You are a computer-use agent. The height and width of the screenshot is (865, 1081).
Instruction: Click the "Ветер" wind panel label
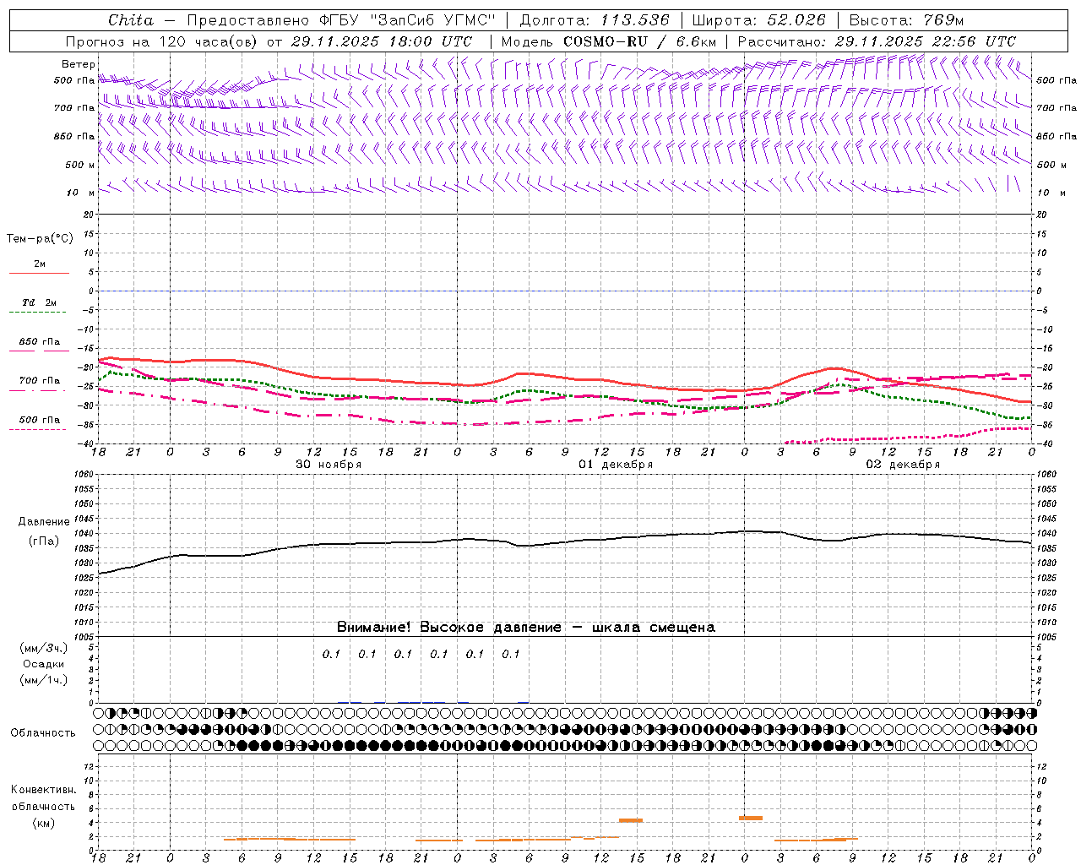click(79, 64)
